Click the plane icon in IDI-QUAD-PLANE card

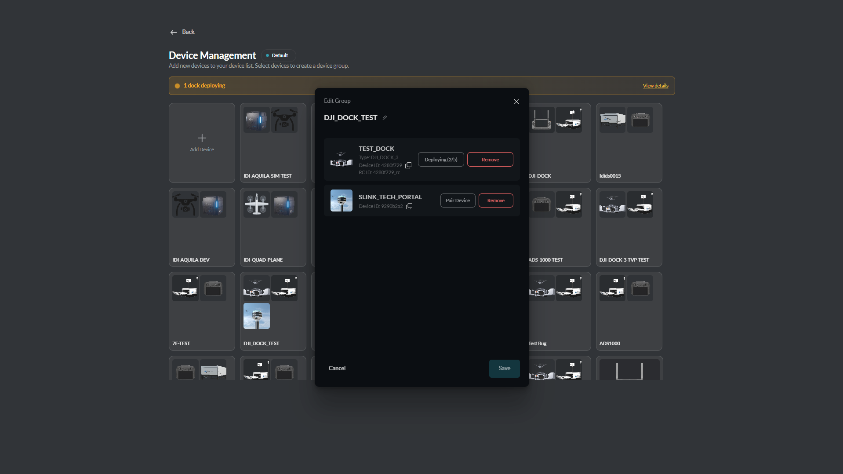coord(257,204)
